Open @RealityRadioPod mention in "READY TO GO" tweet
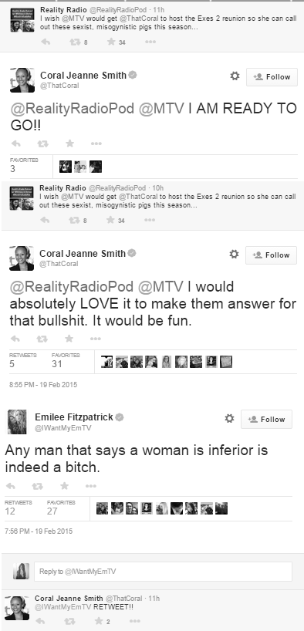The width and height of the screenshot is (304, 631). click(x=73, y=109)
